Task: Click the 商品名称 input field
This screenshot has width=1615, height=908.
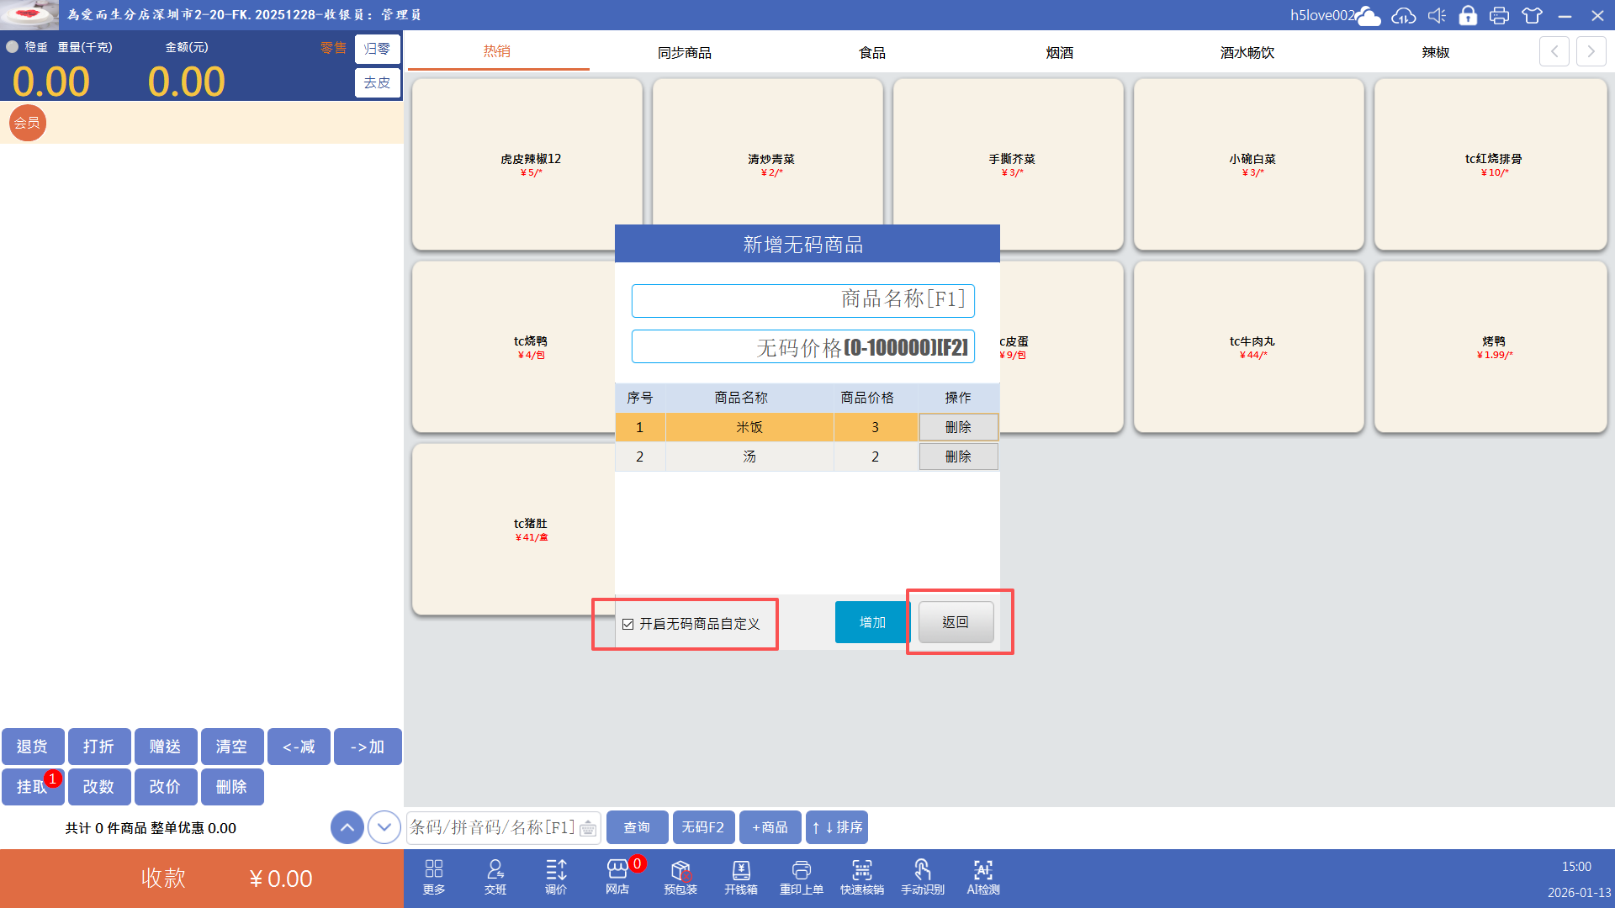Action: coord(802,300)
